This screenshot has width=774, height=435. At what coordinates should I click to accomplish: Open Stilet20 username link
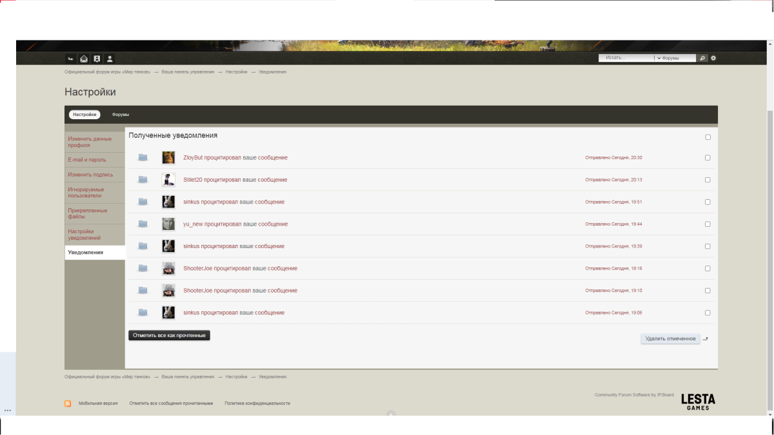pos(193,180)
